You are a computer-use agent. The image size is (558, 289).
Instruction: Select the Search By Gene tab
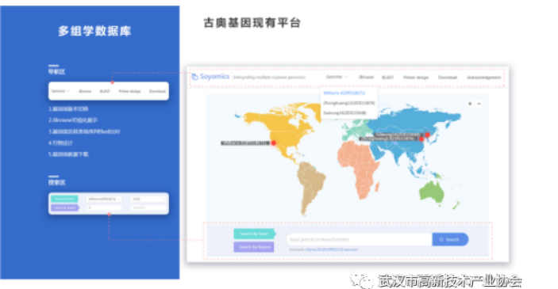coord(254,234)
